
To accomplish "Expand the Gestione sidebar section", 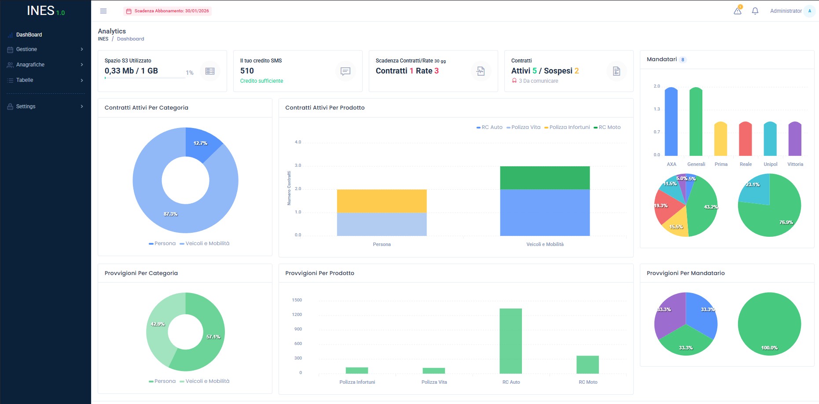I will click(81, 49).
